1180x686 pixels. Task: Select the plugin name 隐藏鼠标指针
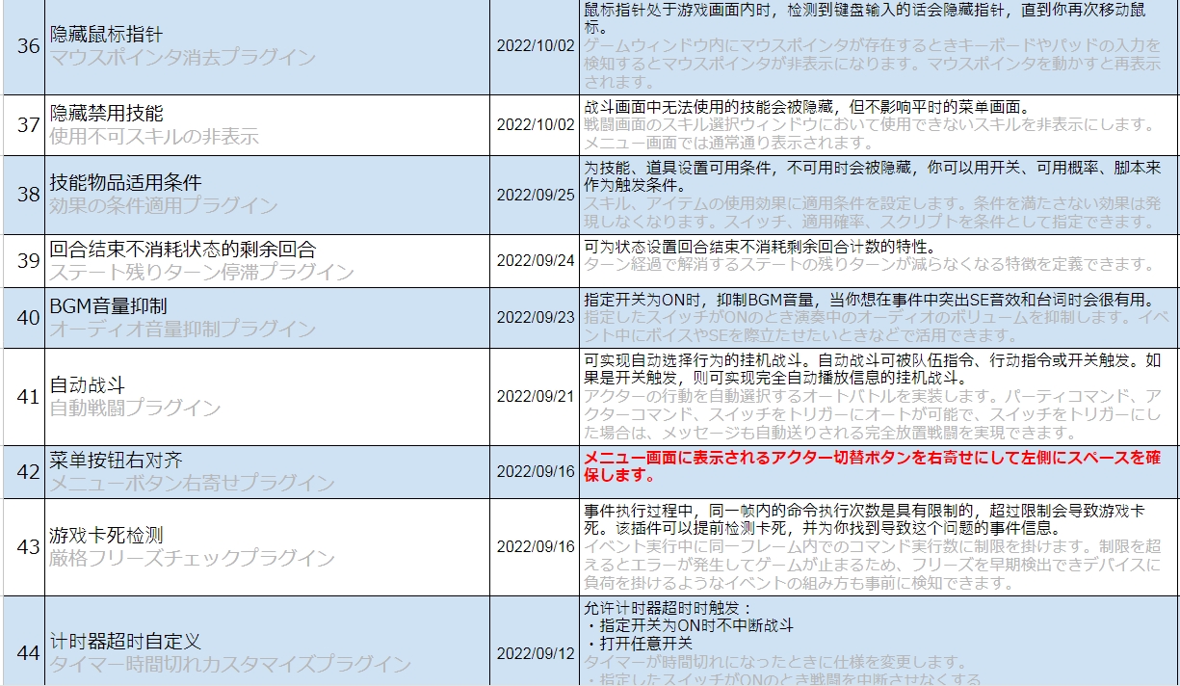point(107,35)
